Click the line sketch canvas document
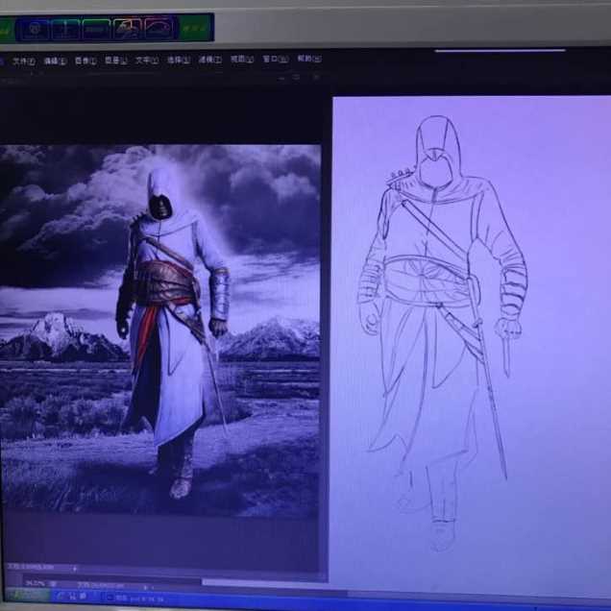This screenshot has height=611, width=611. 471,345
